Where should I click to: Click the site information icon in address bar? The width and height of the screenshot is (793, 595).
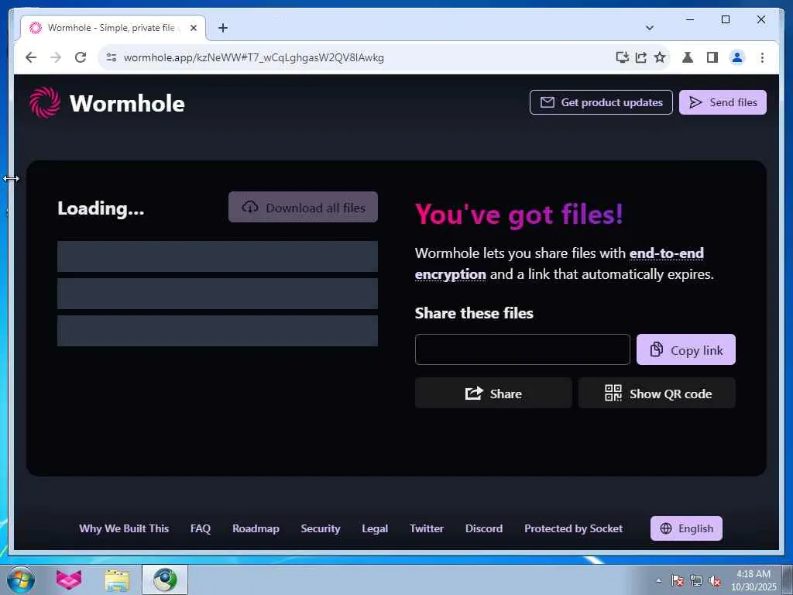pos(112,57)
